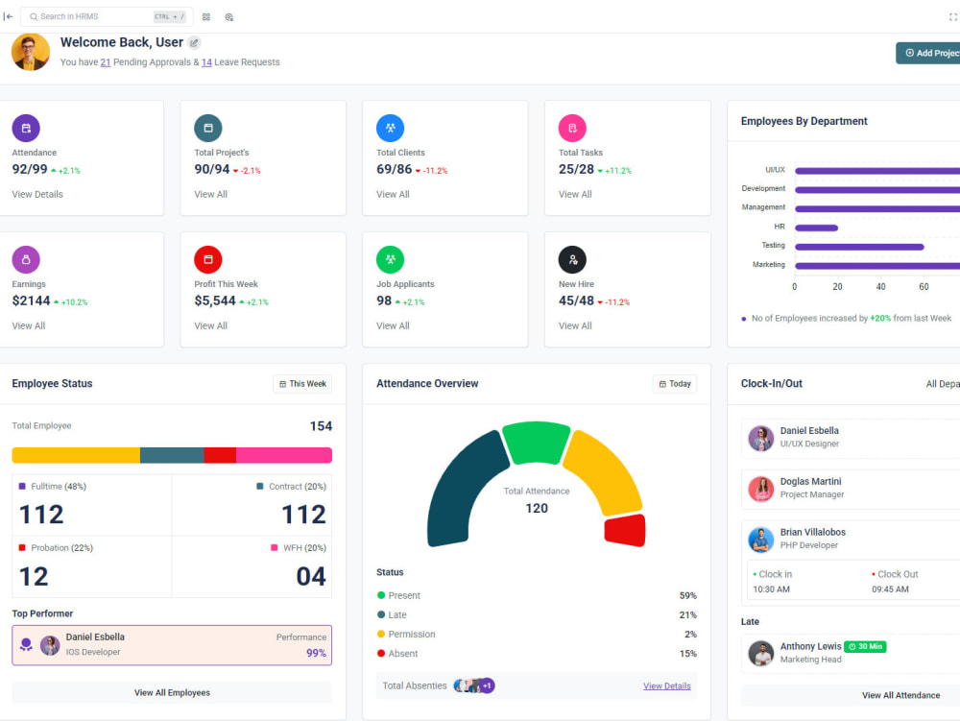Click View All in Job Applicants card

pyautogui.click(x=393, y=325)
